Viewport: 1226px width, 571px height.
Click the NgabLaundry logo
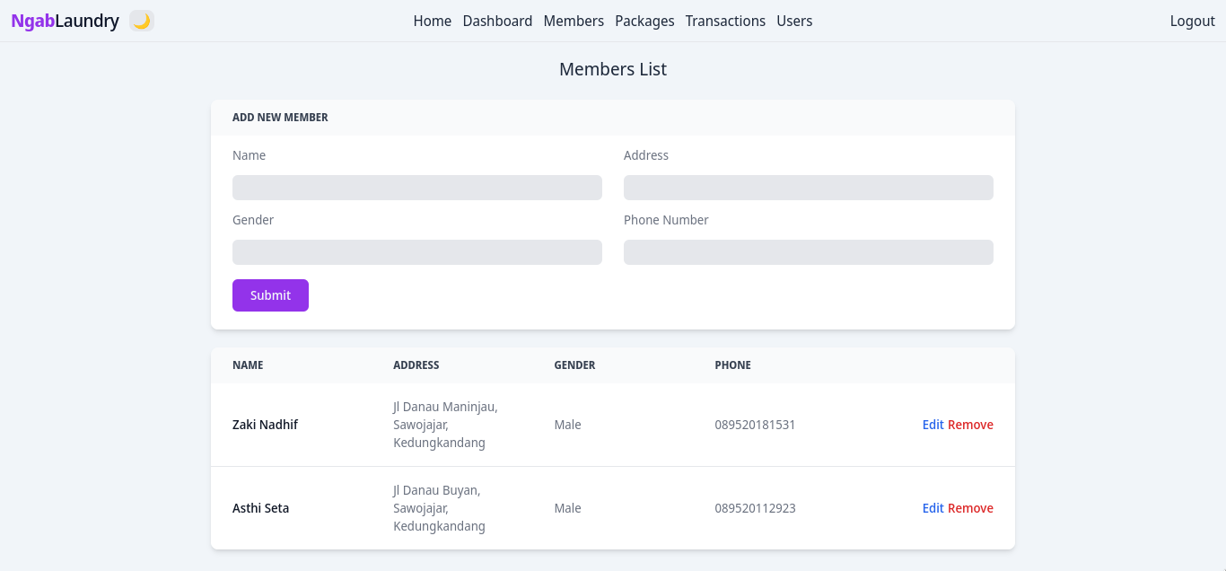click(63, 21)
